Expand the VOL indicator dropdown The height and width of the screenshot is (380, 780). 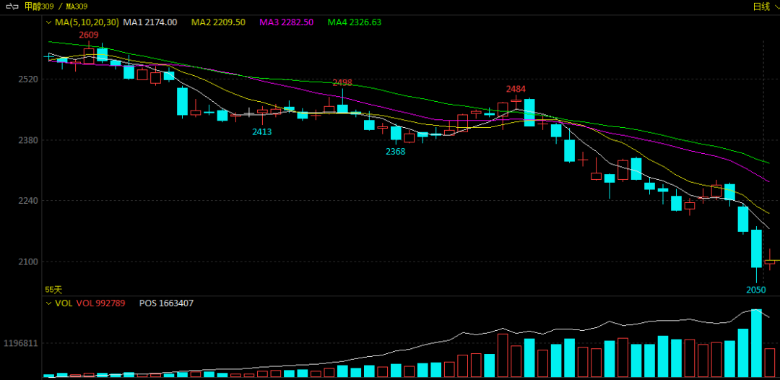pos(49,303)
